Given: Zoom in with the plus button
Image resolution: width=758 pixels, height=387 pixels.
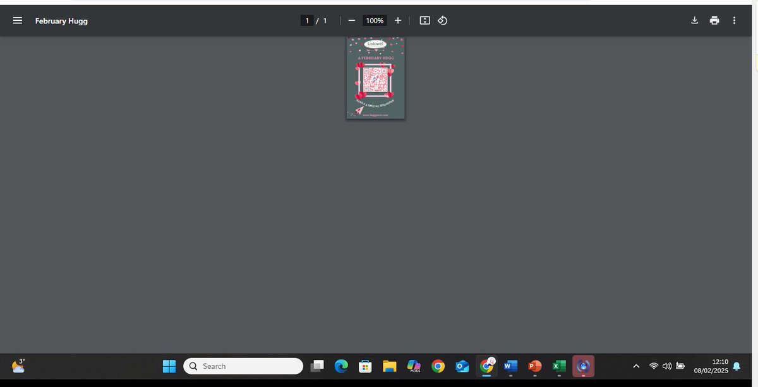Looking at the screenshot, I should 398,21.
